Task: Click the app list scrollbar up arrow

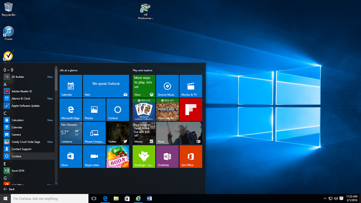Action: coord(56,67)
